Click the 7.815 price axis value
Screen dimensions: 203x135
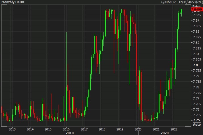(197, 48)
